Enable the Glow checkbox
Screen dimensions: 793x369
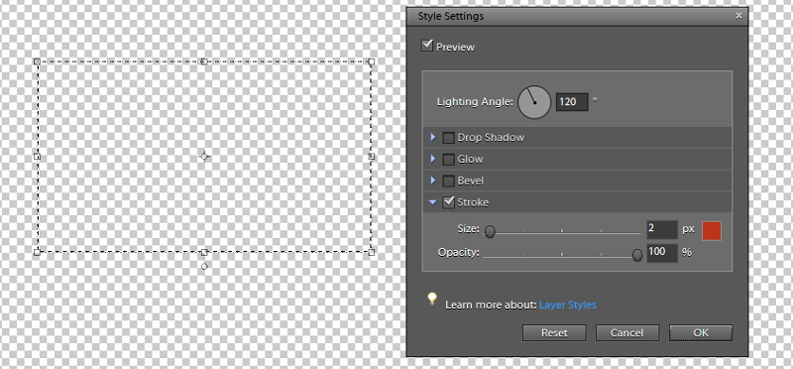point(448,160)
